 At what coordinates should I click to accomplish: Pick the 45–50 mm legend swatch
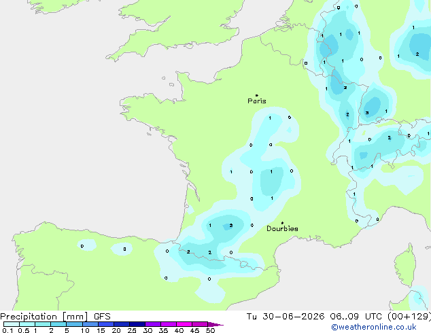[200, 324]
